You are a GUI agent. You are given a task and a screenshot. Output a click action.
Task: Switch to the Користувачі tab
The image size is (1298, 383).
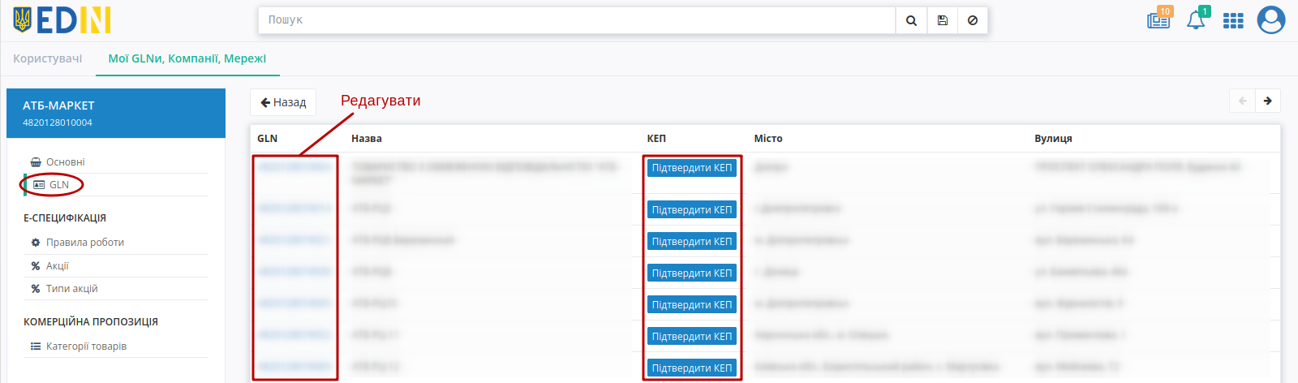(48, 58)
